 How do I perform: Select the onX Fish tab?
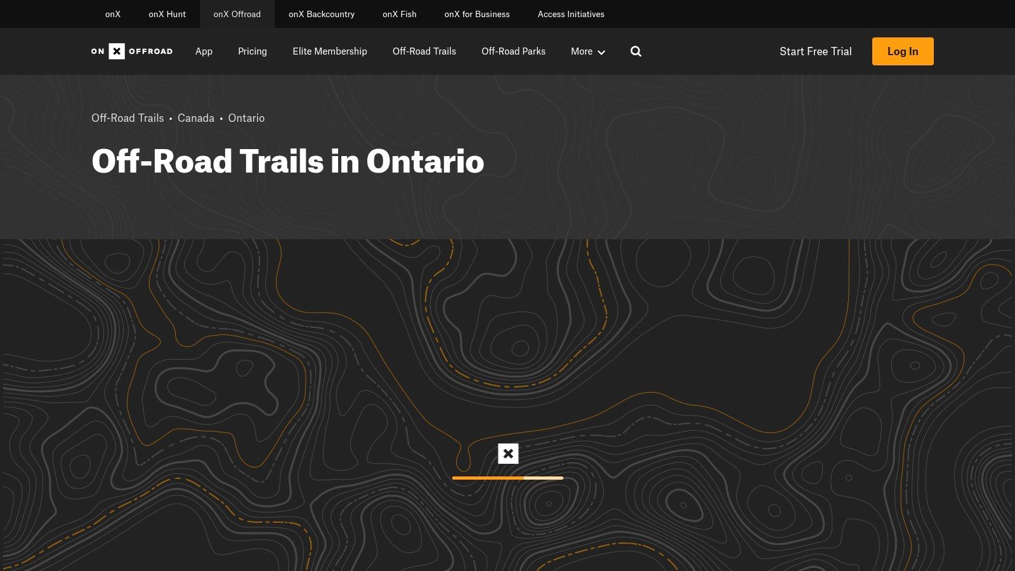[x=399, y=14]
